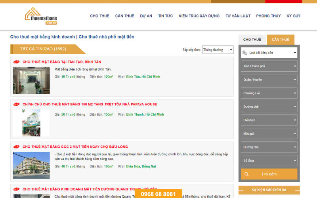Image resolution: width=317 pixels, height=198 pixels.
Task: Open the Sắp xếp theo Thông thường dropdown
Action: 218,50
